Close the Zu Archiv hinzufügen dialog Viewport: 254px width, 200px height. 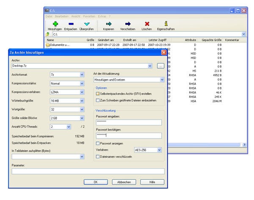tap(164, 53)
